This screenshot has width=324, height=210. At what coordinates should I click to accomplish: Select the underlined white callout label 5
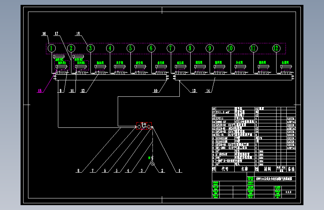tap(117, 170)
